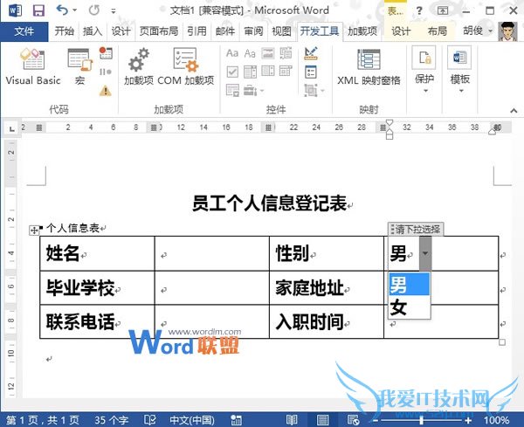Click the 请下拉选择 control handle

click(x=416, y=229)
